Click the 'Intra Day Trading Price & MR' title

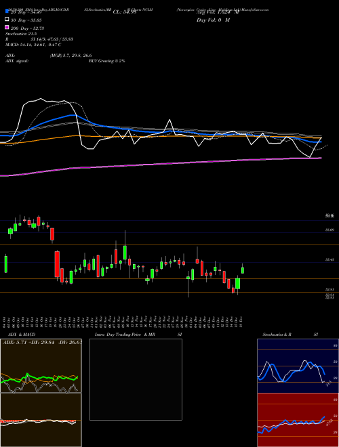click(x=125, y=335)
